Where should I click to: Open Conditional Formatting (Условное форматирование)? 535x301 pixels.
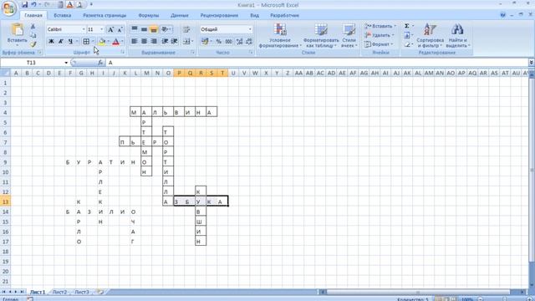280,35
